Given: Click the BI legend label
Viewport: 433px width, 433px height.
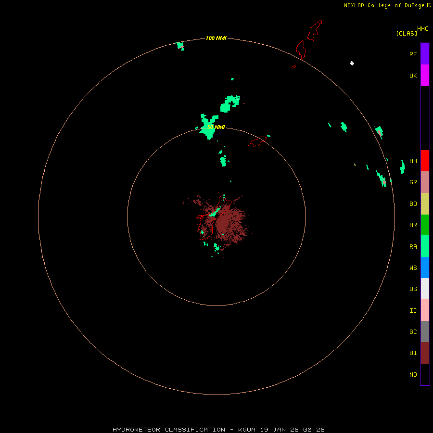Looking at the screenshot, I should click(x=413, y=353).
